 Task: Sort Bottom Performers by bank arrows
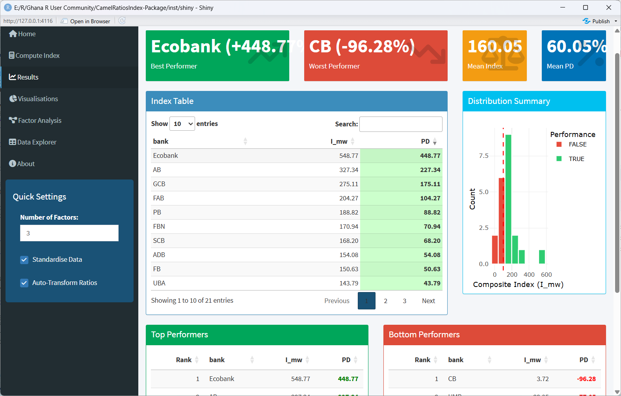[489, 360]
